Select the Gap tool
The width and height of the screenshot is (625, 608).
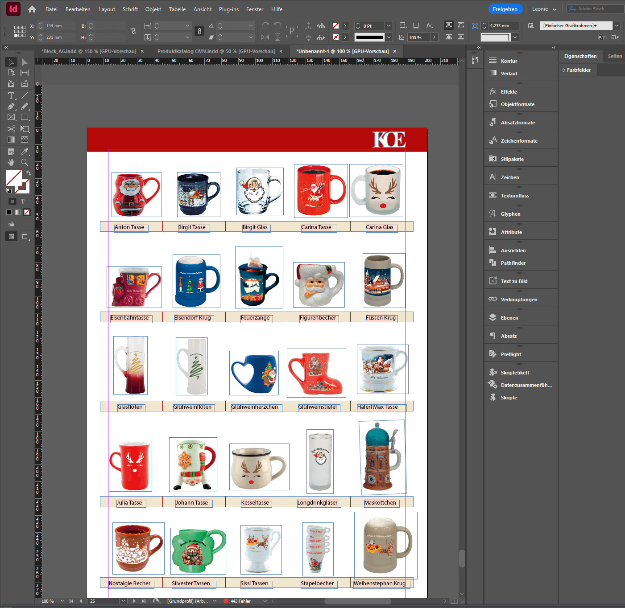(x=25, y=73)
